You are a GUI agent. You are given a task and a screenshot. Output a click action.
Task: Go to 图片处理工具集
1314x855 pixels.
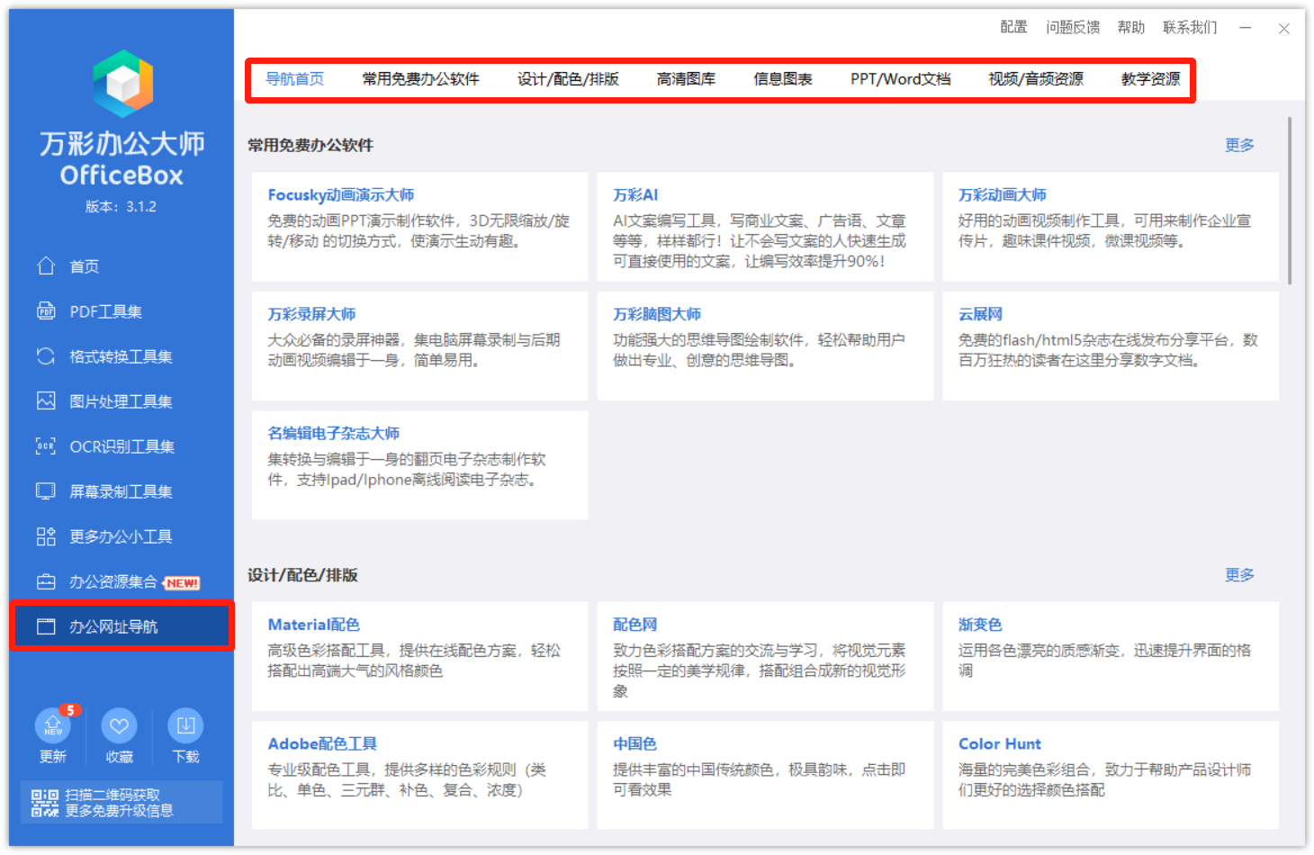point(121,400)
